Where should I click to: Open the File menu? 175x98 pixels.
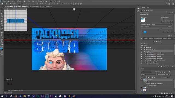[4, 1]
